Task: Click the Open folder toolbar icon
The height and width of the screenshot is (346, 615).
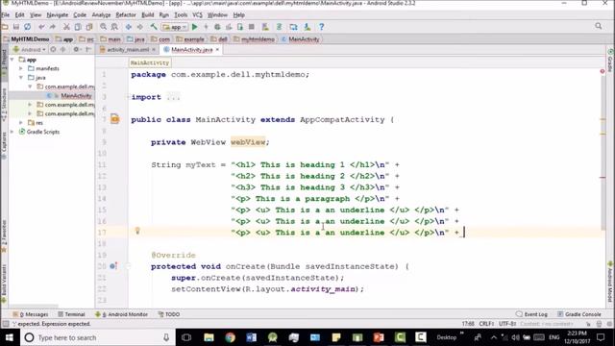Action: click(5, 27)
